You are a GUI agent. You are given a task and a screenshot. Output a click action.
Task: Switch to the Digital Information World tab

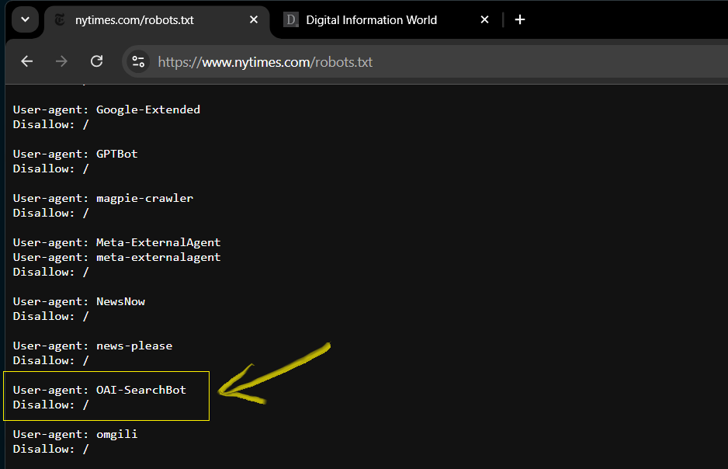(371, 20)
